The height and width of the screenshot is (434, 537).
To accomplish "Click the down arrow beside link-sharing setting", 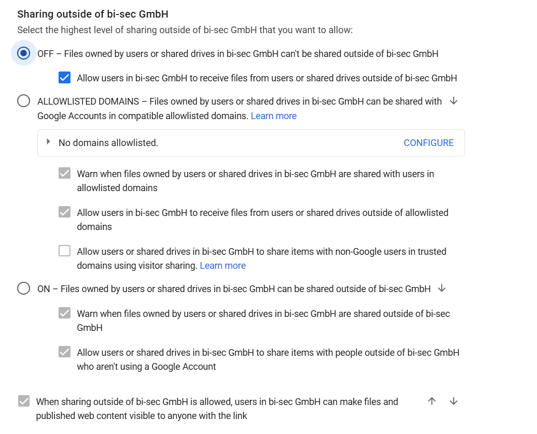I will click(x=454, y=401).
